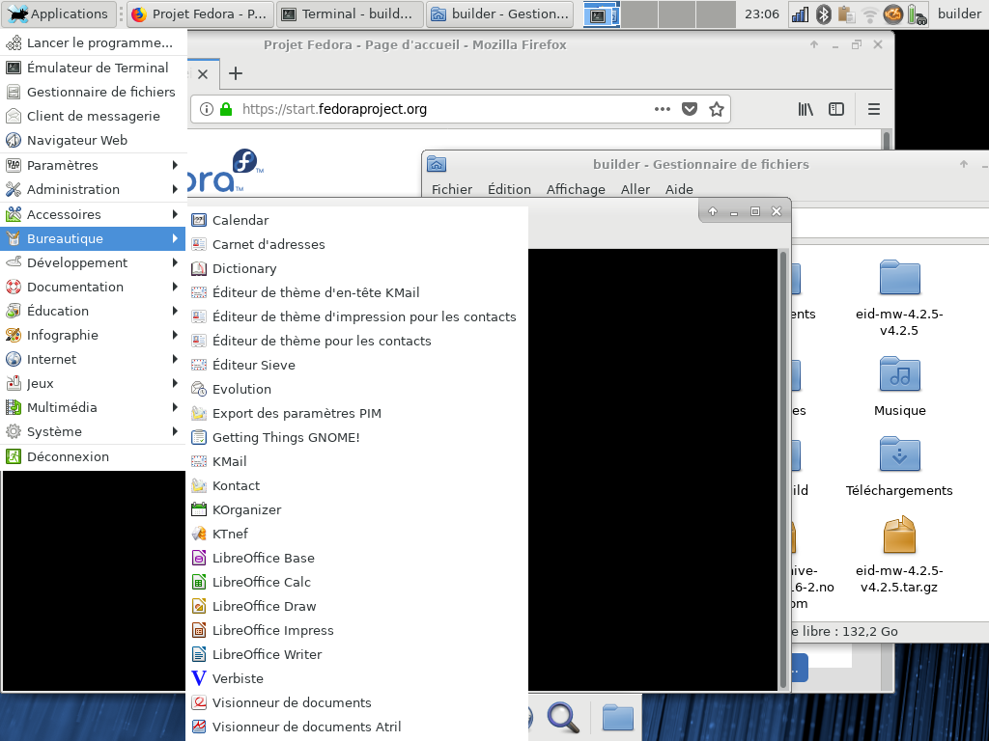Open Éditeur Sieve entry

pos(357,365)
